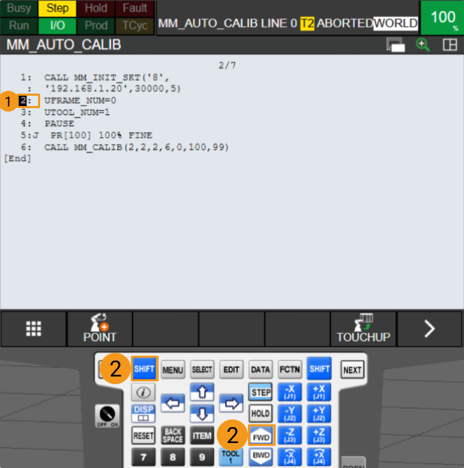Click the Run status indicator
This screenshot has width=464, height=468.
click(x=19, y=26)
